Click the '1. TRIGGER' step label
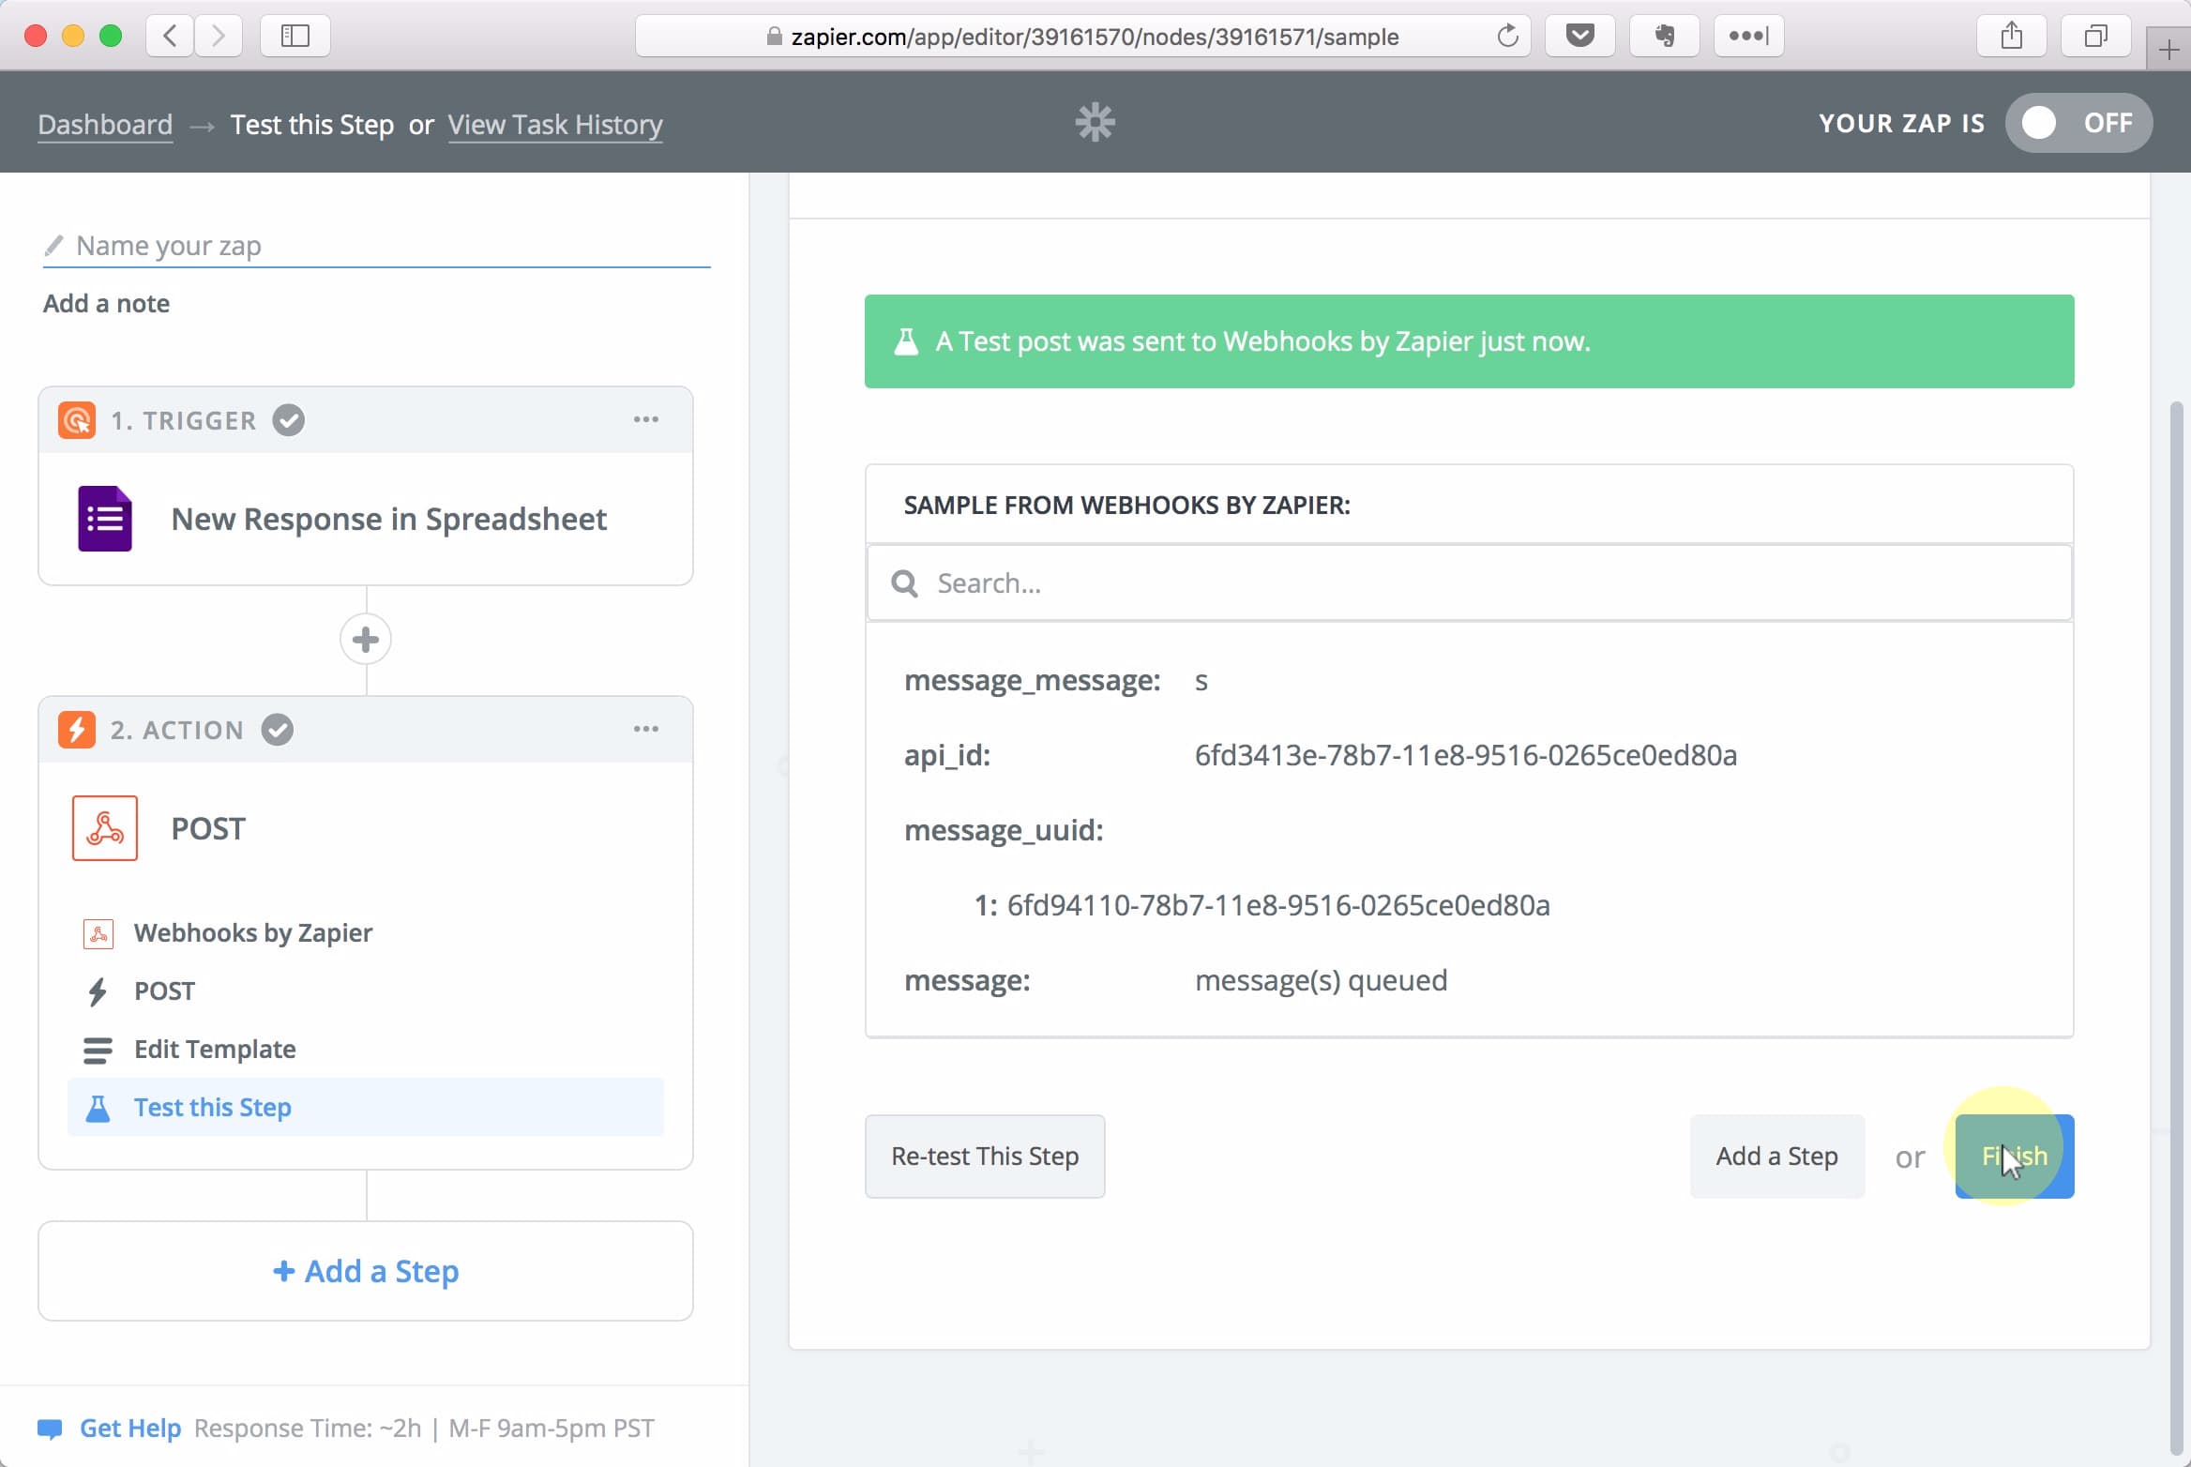 coord(183,420)
